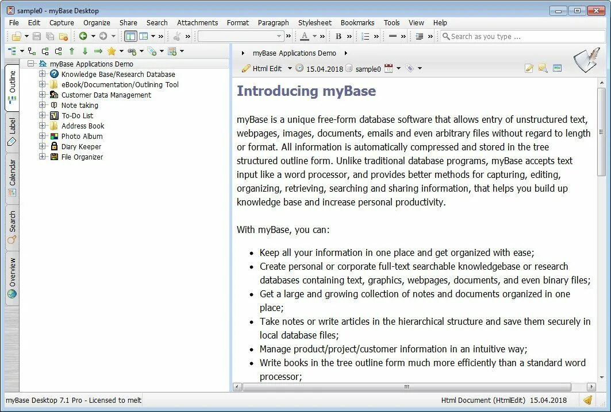
Task: Click the new child item icon
Action: [32, 51]
